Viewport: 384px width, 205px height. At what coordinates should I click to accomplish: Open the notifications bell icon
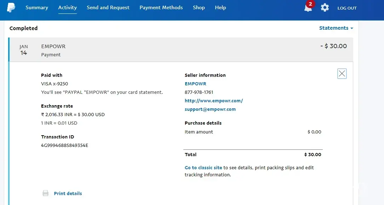(308, 7)
